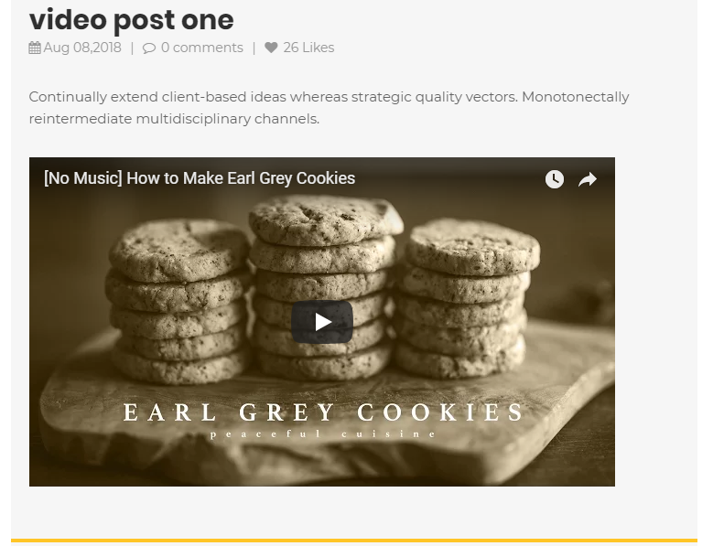
Task: Click the Share arrow icon on video
Action: [x=588, y=179]
